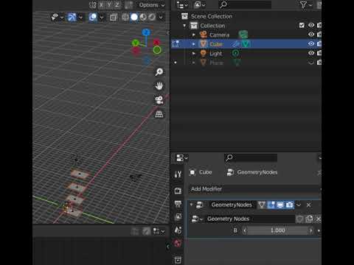Click Light's green data icon

pos(235,53)
